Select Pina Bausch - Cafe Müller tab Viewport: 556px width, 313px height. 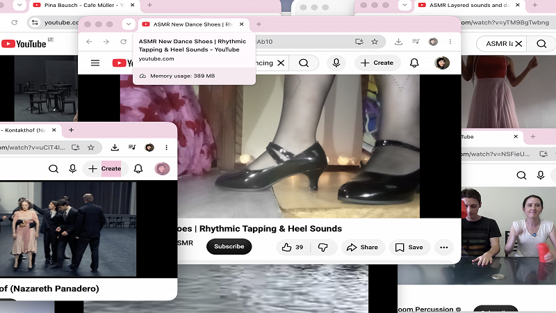84,5
